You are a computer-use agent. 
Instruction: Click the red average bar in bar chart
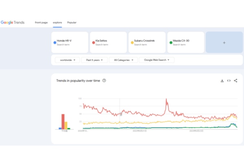[x=63, y=122]
